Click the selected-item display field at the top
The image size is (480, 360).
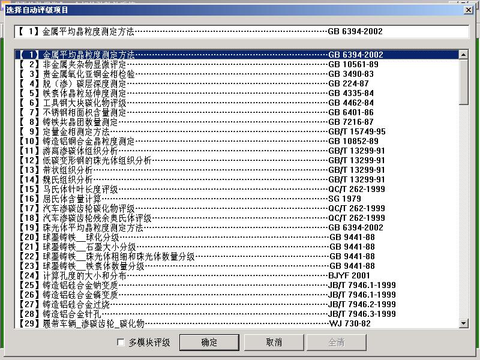240,31
